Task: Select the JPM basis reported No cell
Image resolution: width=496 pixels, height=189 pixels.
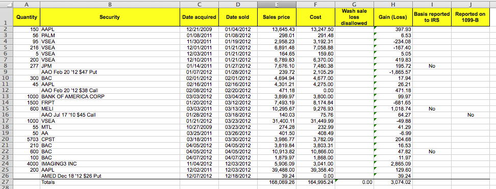Action: coord(432,66)
